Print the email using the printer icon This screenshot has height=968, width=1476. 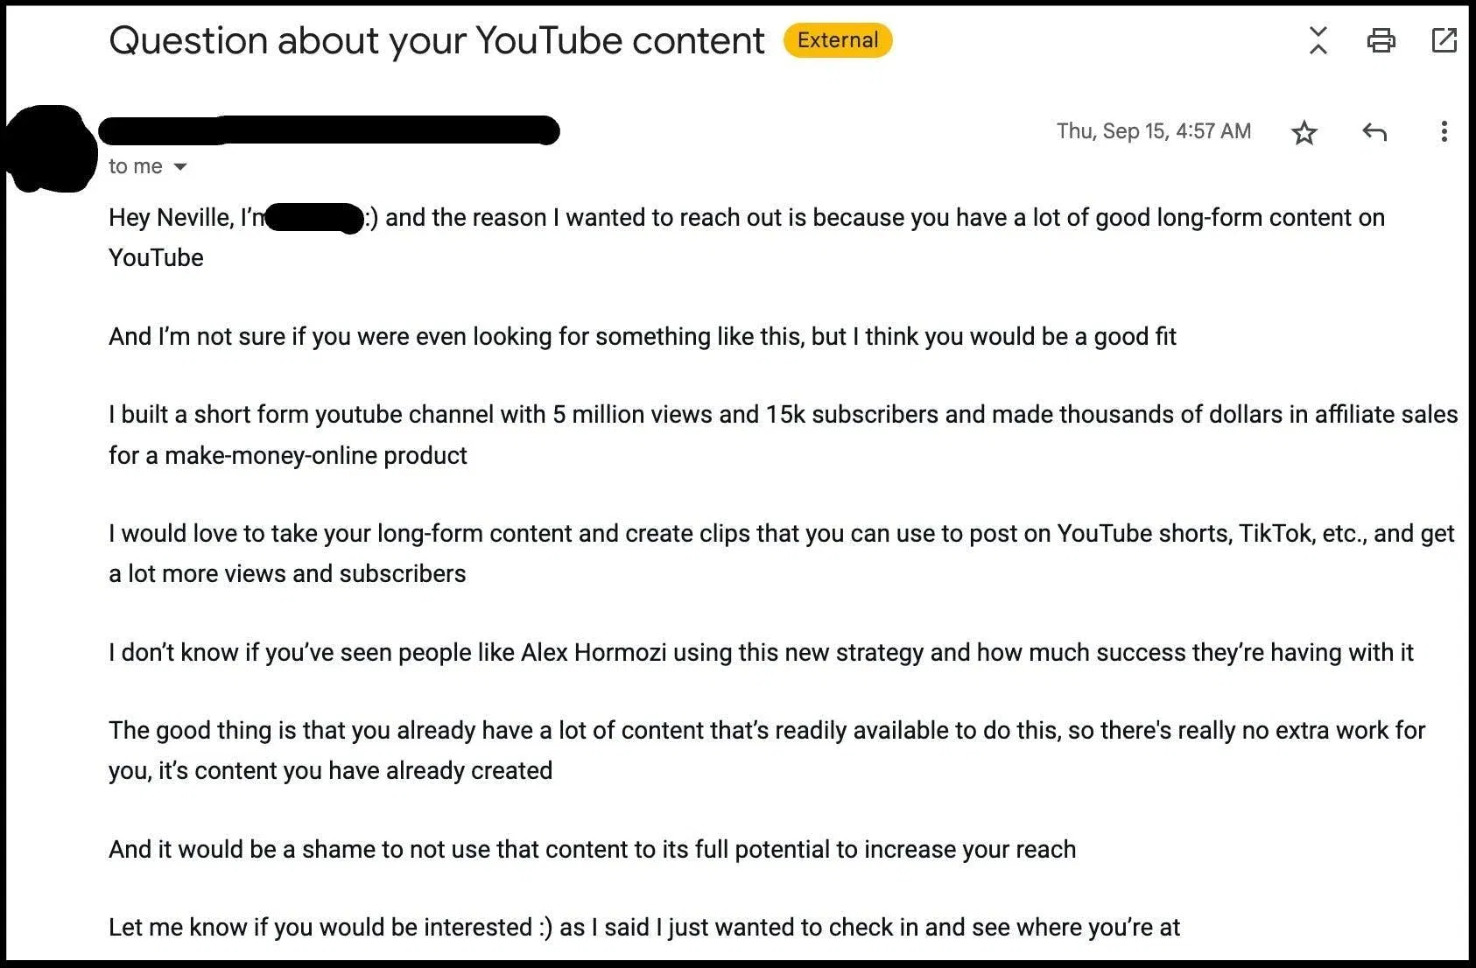[x=1381, y=40]
